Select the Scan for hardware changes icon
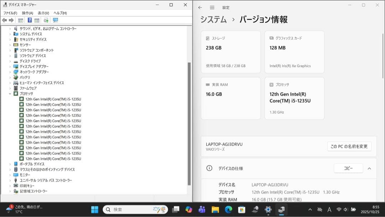 click(46, 20)
